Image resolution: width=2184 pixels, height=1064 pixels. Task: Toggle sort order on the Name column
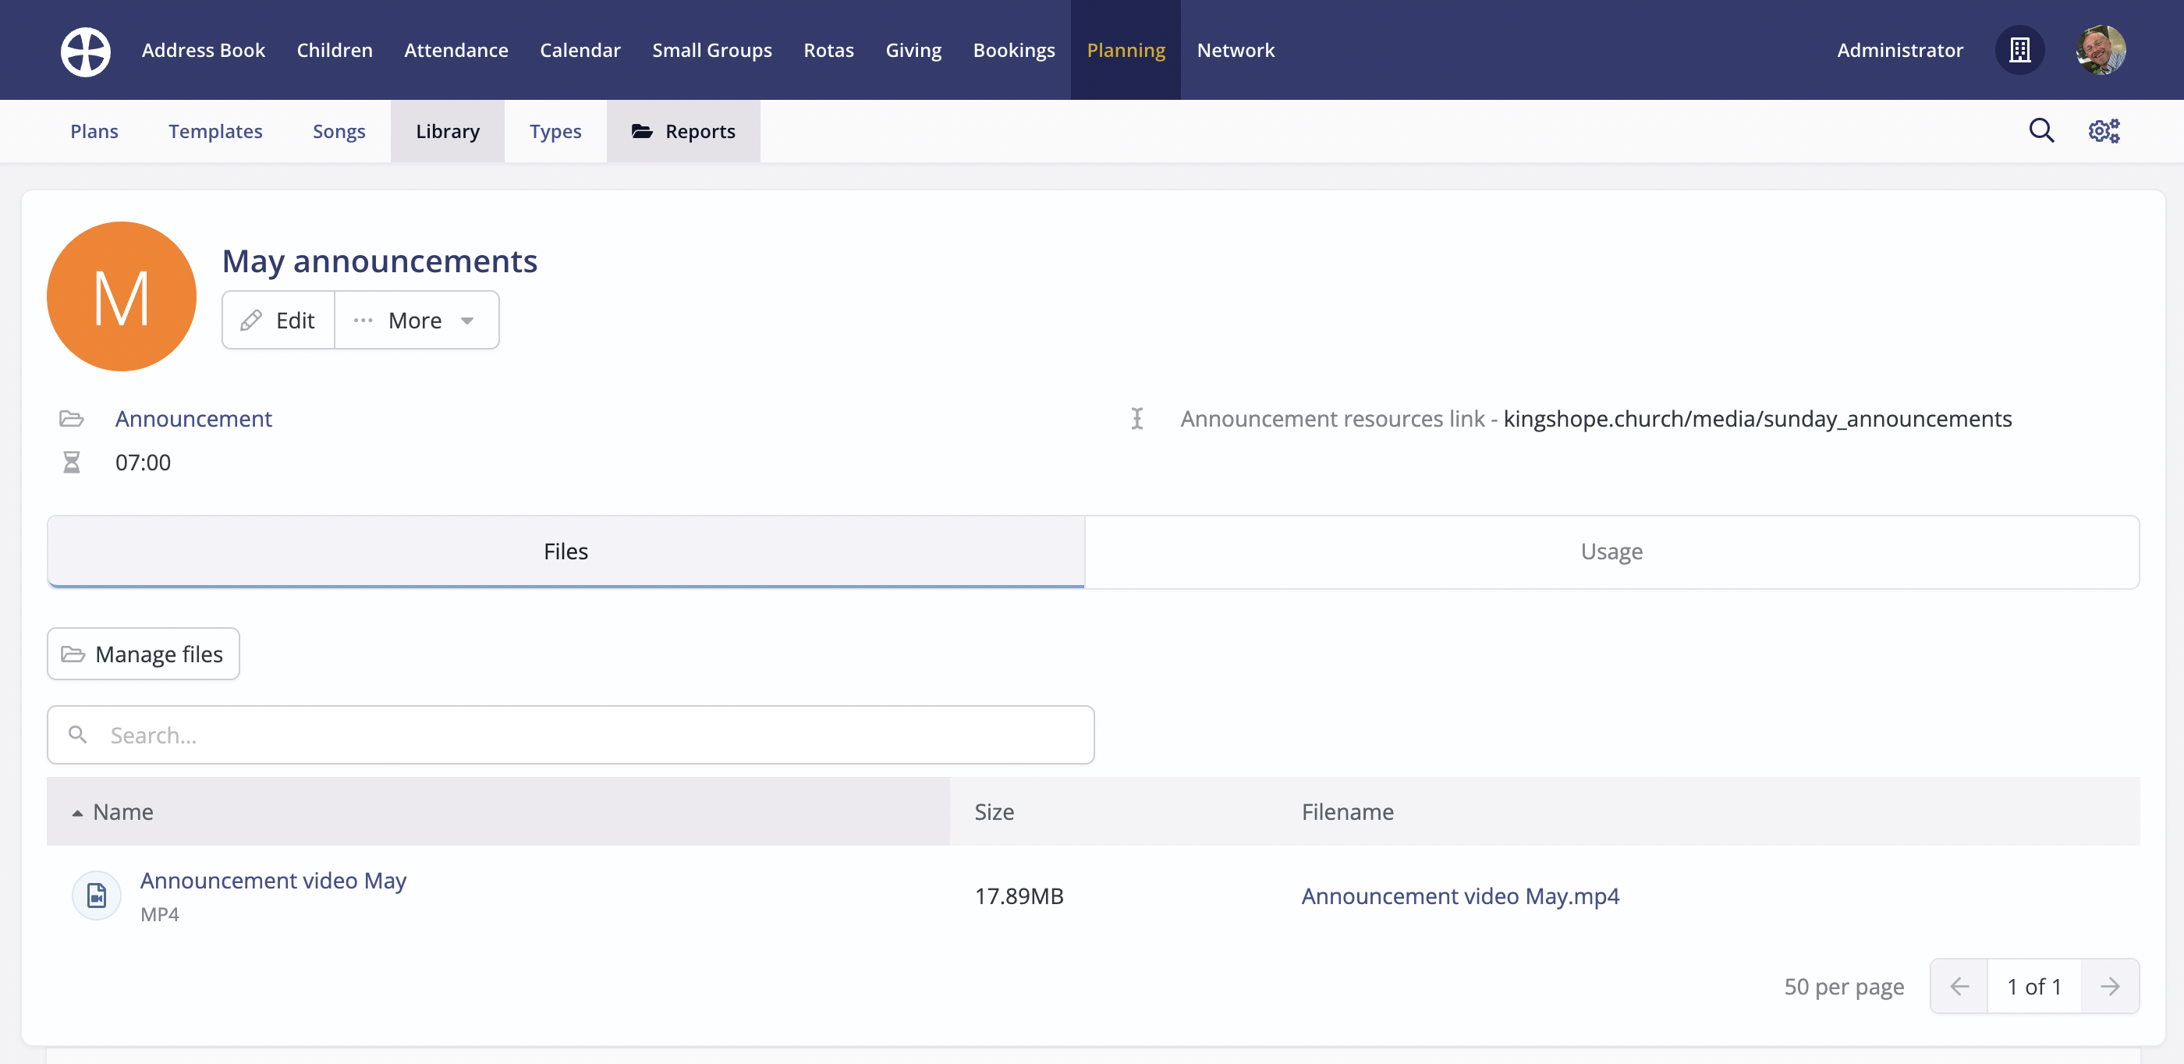pos(122,811)
